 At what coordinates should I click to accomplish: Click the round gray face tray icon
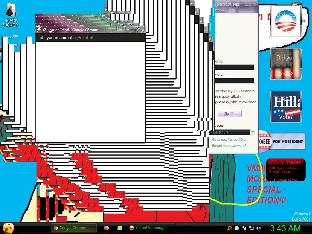[236, 228]
